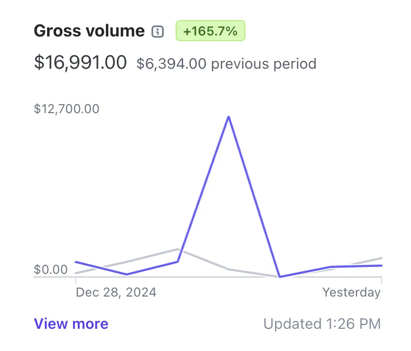Click the $12,700.00 y-axis label
This screenshot has width=411, height=351.
tap(67, 109)
